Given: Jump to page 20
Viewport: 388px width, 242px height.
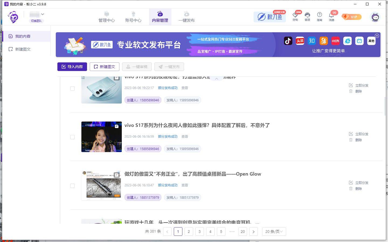Looking at the screenshot, I should [x=243, y=232].
